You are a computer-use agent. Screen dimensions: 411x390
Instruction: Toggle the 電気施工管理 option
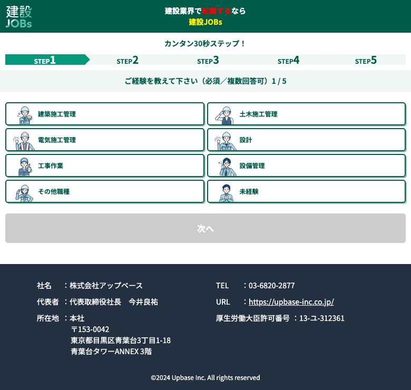click(x=104, y=140)
